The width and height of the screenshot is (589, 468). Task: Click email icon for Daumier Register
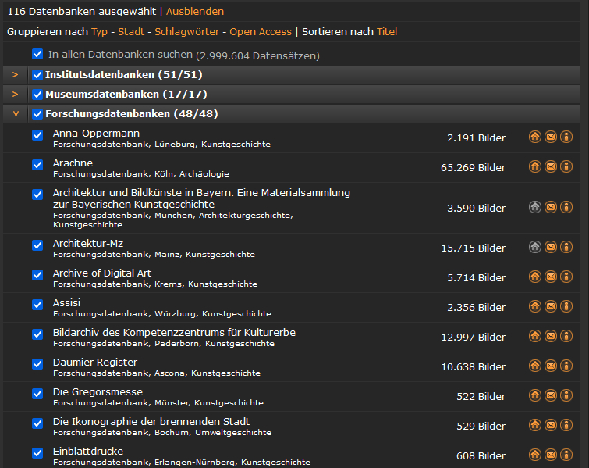(x=551, y=366)
